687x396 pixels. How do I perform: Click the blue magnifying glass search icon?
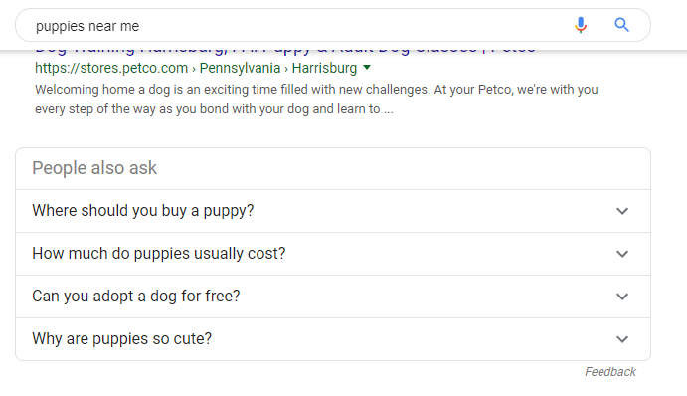(x=621, y=25)
